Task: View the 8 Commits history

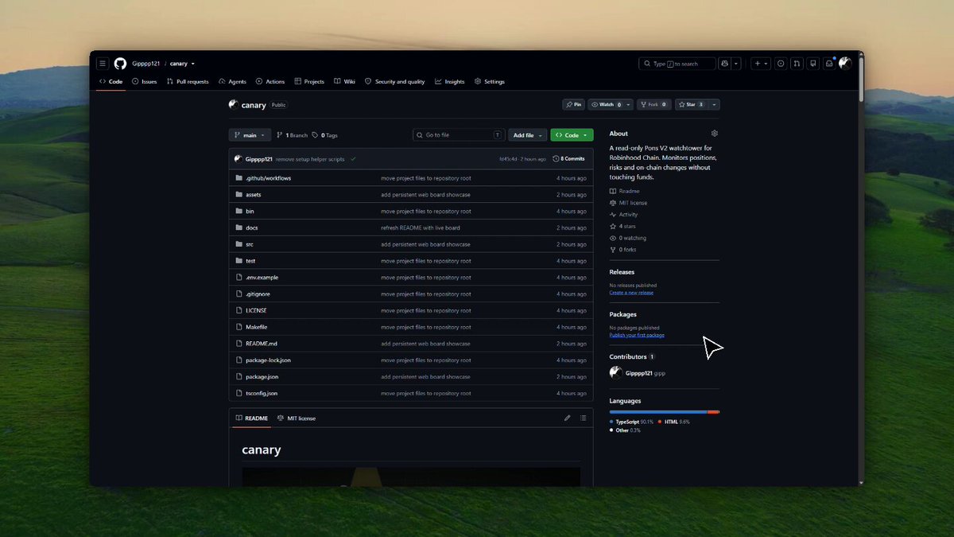Action: point(569,158)
